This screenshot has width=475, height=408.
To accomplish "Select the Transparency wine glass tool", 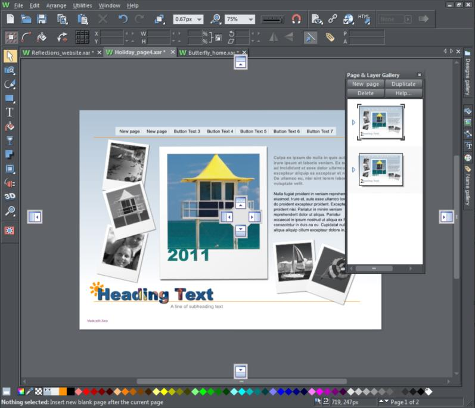I will point(10,141).
